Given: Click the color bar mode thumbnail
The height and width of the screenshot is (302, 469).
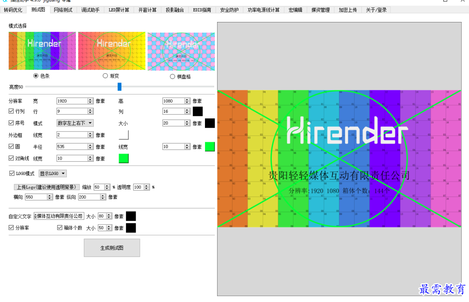Looking at the screenshot, I should point(42,51).
